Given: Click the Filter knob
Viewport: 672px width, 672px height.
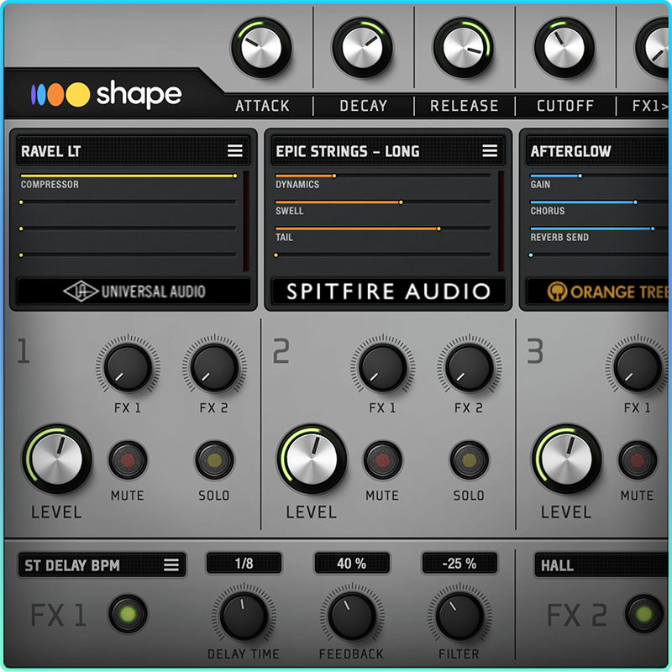Looking at the screenshot, I should [x=459, y=616].
